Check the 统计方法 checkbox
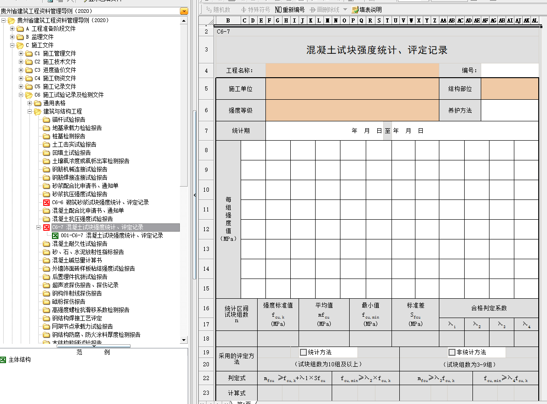 point(303,353)
